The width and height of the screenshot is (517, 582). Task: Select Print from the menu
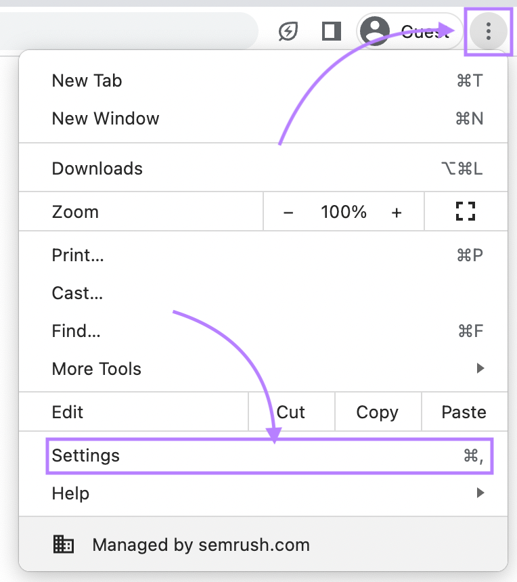[x=77, y=255]
